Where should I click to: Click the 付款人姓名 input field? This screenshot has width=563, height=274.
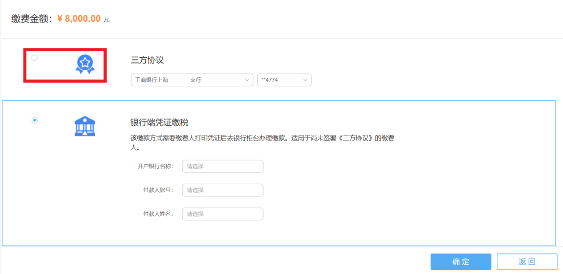223,214
